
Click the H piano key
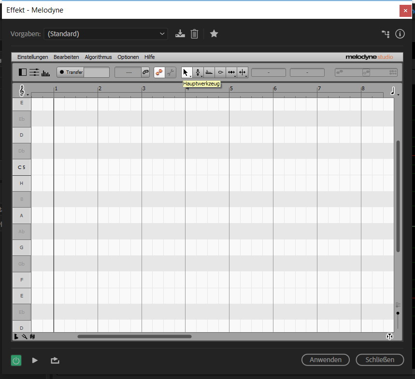click(22, 183)
